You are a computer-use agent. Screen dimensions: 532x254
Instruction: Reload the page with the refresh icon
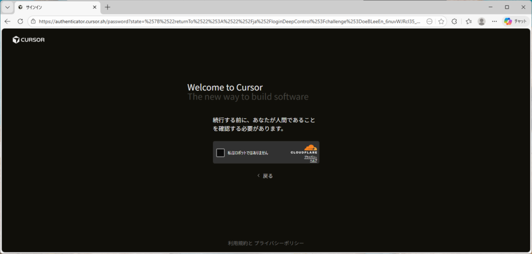(x=20, y=21)
